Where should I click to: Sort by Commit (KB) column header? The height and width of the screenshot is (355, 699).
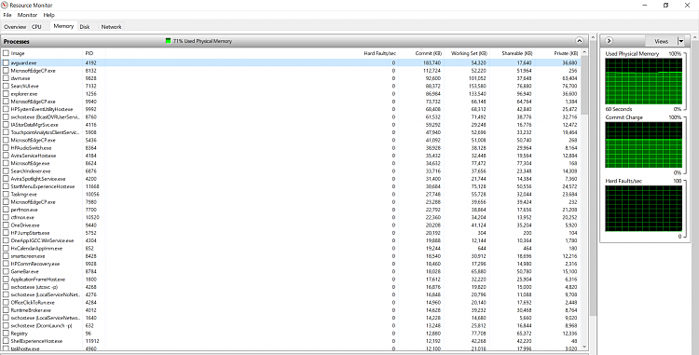click(x=421, y=53)
